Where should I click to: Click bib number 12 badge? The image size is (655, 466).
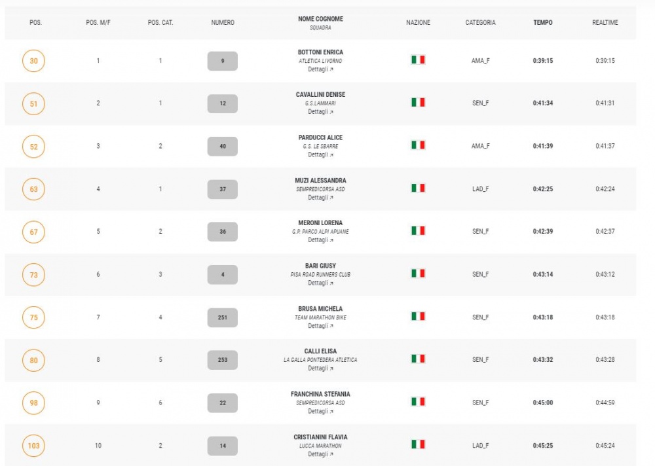coord(223,103)
